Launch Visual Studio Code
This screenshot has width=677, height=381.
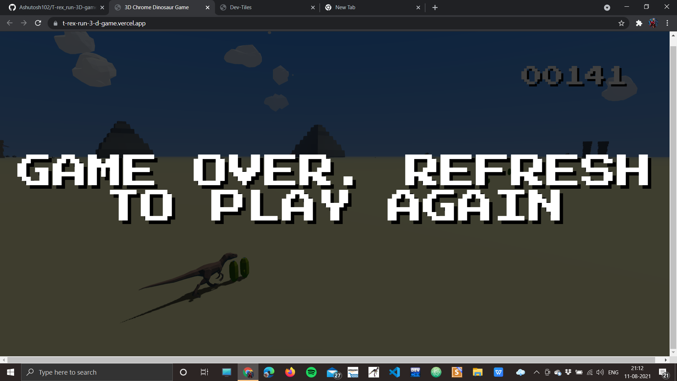[x=394, y=372]
